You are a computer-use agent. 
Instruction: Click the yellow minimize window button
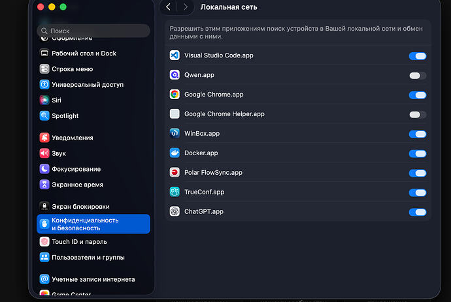52,7
